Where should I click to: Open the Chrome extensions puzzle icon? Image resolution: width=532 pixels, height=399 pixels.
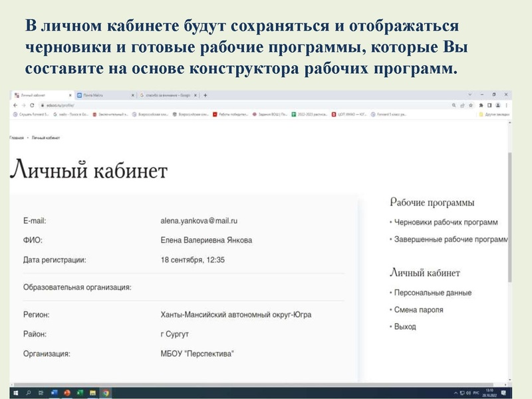pyautogui.click(x=481, y=105)
